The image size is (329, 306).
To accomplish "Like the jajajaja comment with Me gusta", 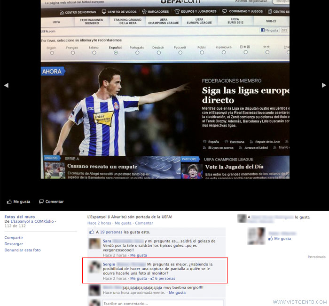I will (x=177, y=292).
